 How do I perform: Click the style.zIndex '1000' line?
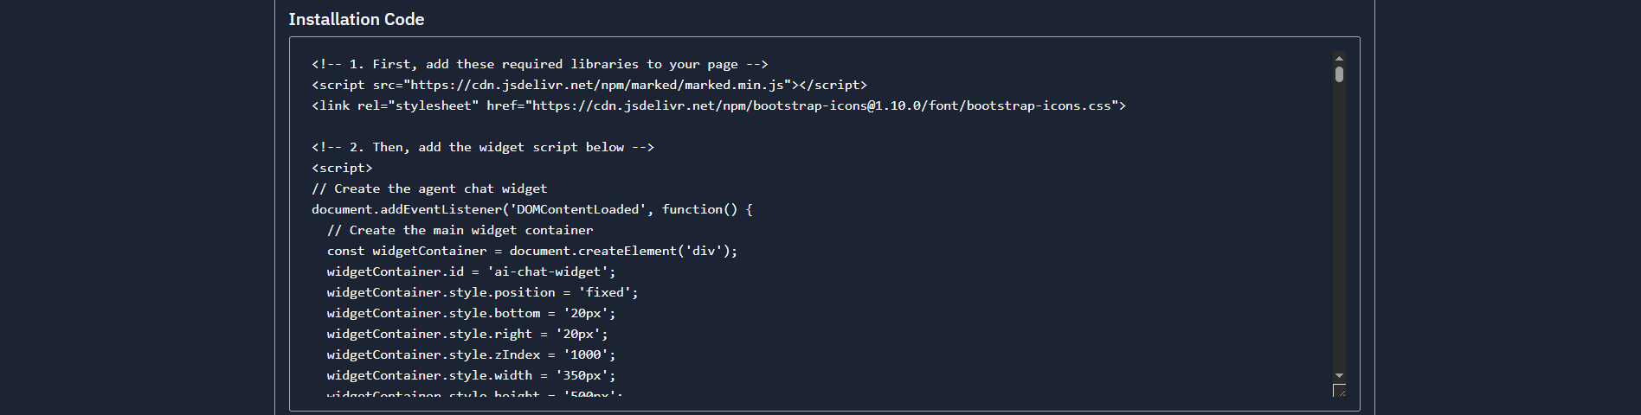tap(472, 354)
